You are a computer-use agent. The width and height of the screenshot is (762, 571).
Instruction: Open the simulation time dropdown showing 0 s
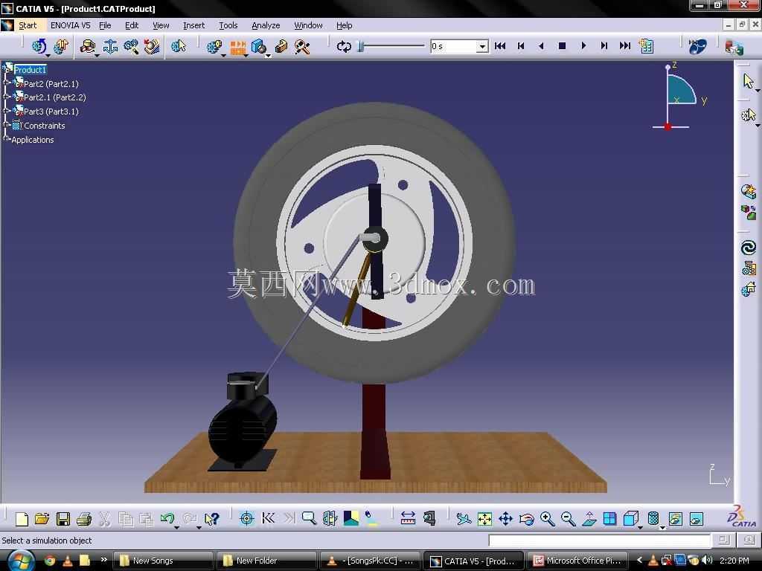pyautogui.click(x=482, y=47)
